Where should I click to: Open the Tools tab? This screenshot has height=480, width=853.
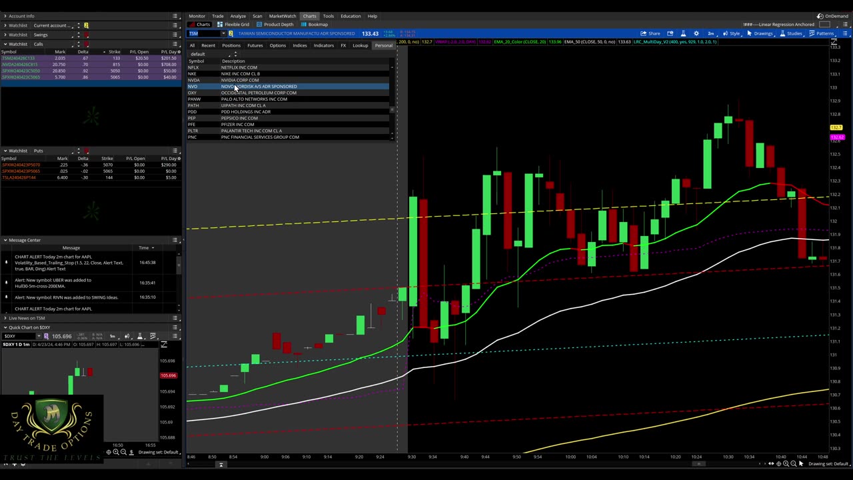tap(329, 16)
